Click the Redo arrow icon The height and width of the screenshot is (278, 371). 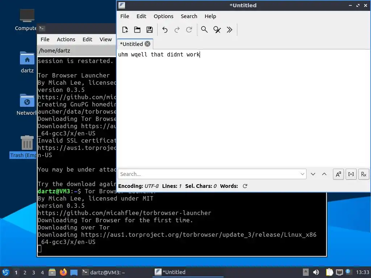point(177,30)
